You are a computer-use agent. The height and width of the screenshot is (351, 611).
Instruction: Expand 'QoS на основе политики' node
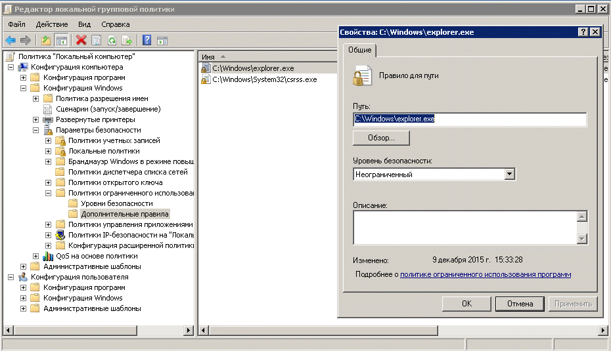point(36,256)
